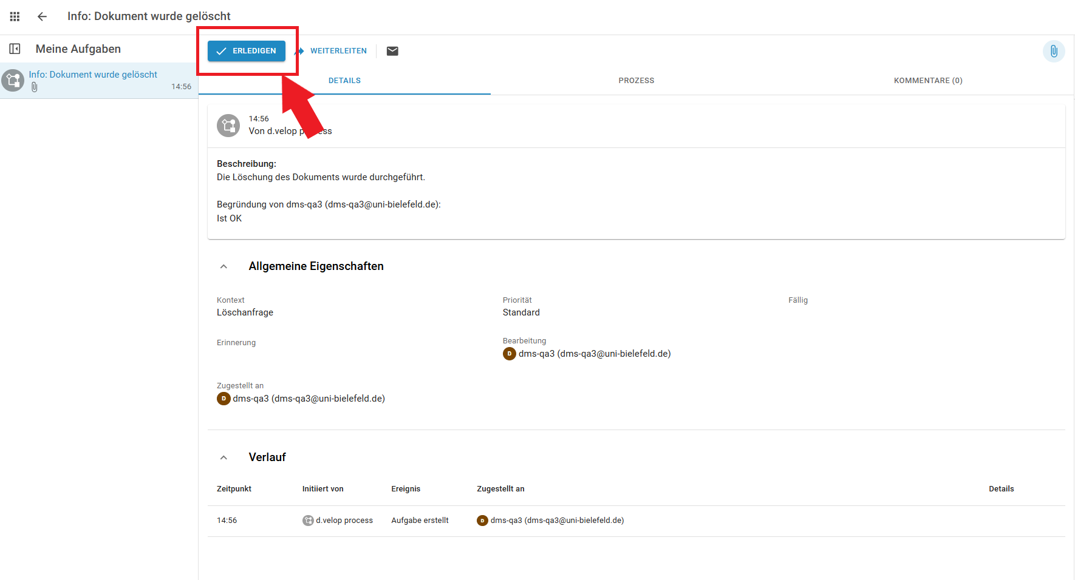Toggle the task list sidebar panel icon
The height and width of the screenshot is (580, 1075).
pyautogui.click(x=15, y=49)
